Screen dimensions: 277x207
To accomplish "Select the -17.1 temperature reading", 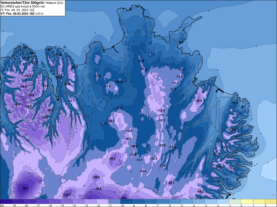I will point(171,183).
